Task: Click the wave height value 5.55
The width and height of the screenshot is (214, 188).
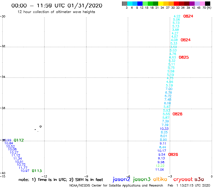Action: (x=166, y=114)
